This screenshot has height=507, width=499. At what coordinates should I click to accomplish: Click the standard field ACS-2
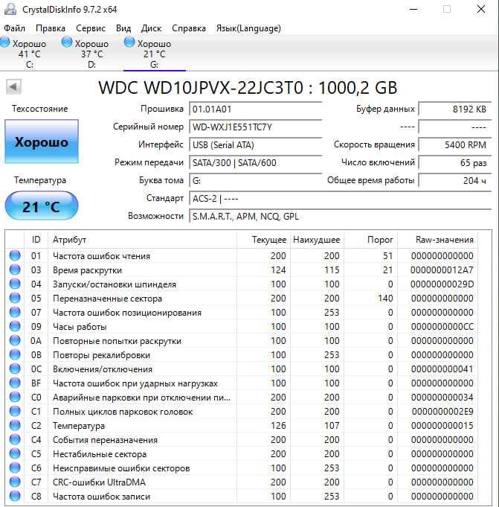(x=340, y=198)
